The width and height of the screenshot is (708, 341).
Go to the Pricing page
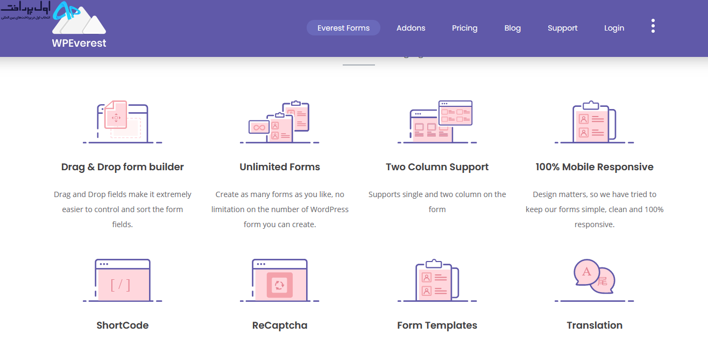(465, 28)
